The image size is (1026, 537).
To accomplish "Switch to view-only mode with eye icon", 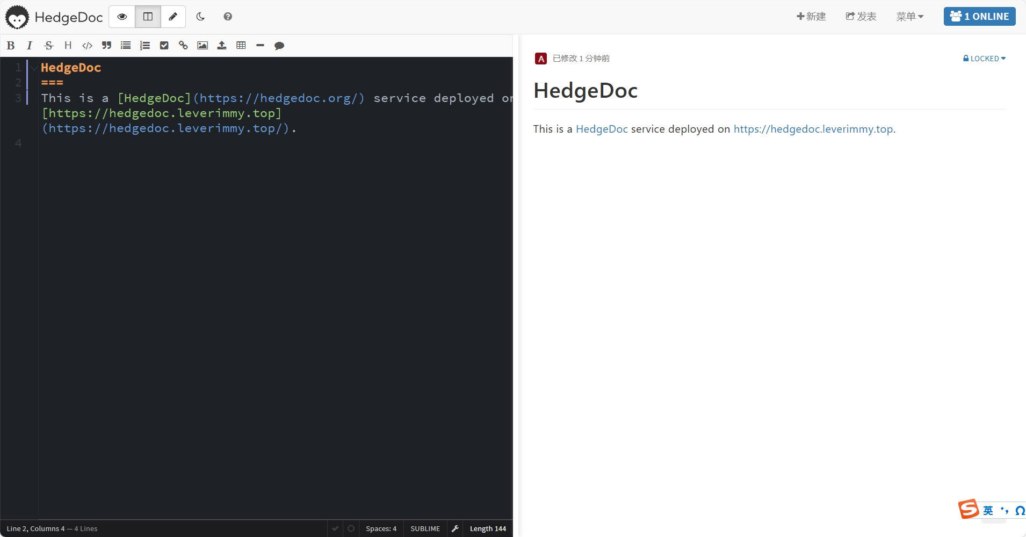I will point(122,17).
